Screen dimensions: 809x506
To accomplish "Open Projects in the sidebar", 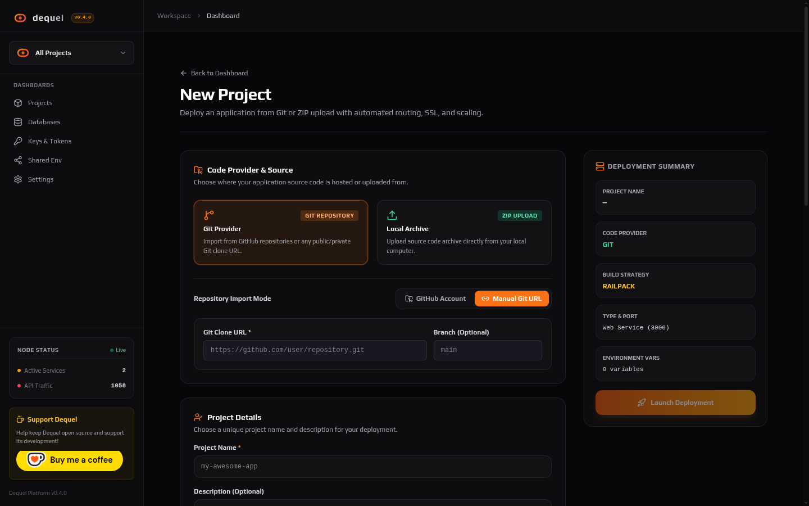I will 71,103.
